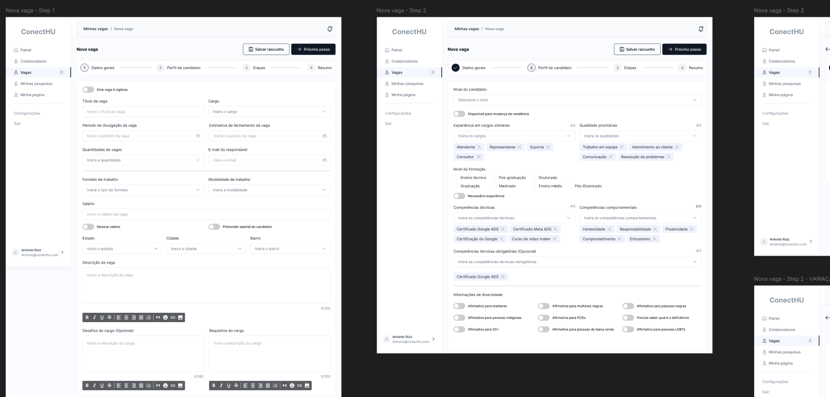Click the Título da vaga input field
830x397 pixels.
(x=143, y=111)
